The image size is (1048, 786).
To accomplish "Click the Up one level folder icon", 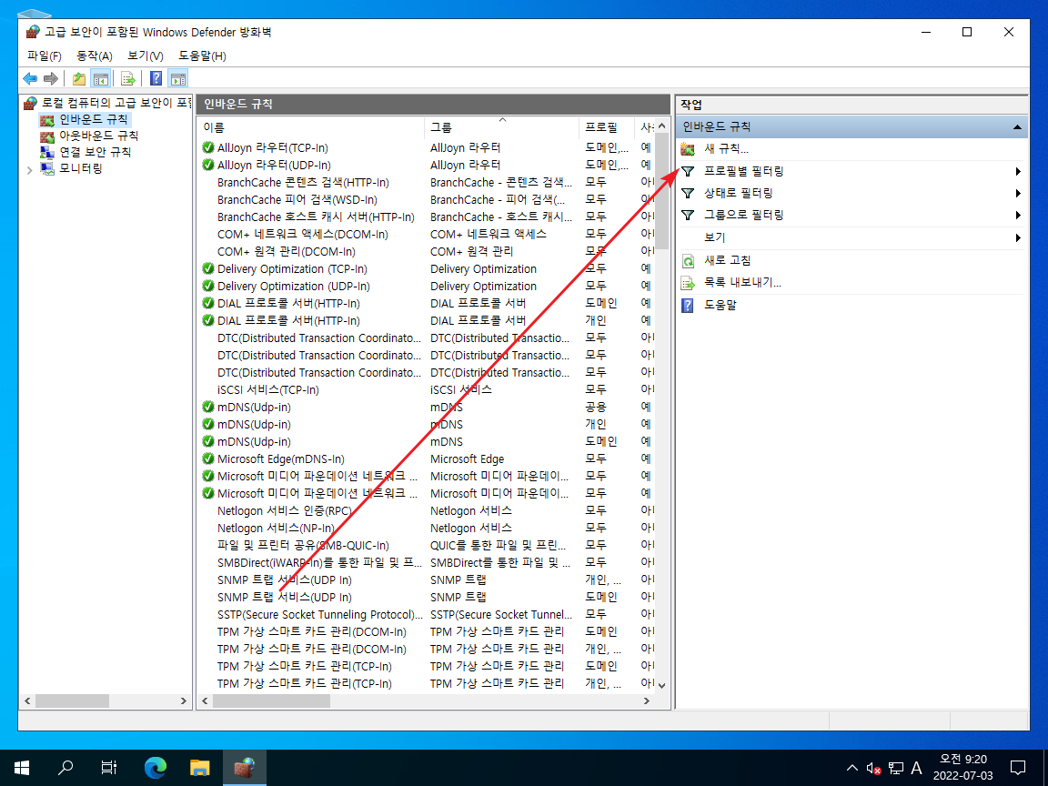I will (x=79, y=79).
